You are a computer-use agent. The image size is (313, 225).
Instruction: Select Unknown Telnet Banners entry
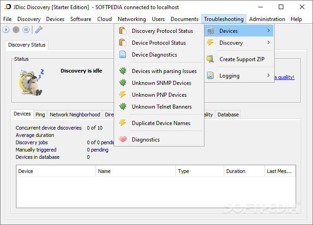(x=159, y=107)
